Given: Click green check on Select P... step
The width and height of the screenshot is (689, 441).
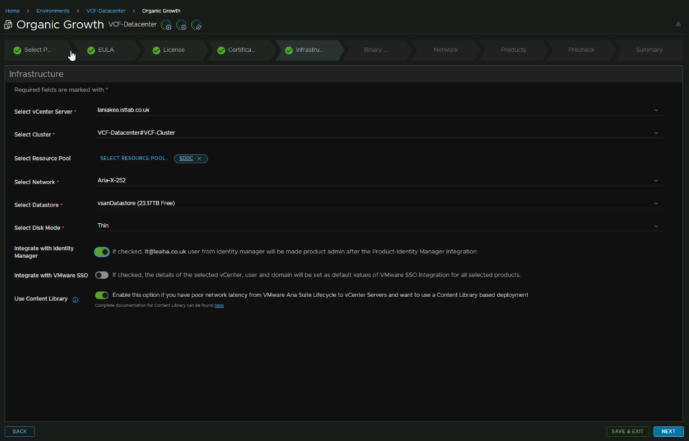Looking at the screenshot, I should 17,50.
